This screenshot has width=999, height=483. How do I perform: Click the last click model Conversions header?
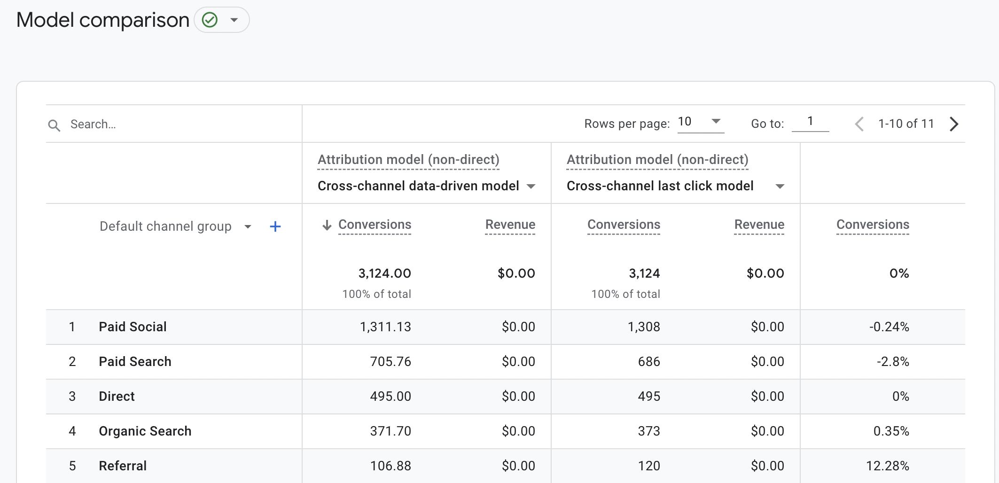(624, 225)
